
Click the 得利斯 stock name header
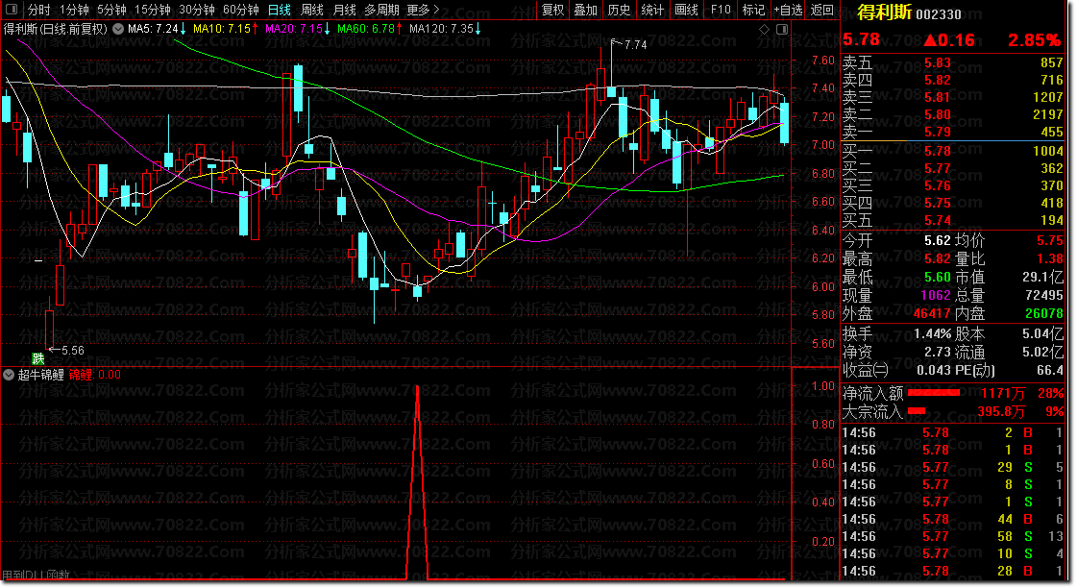point(884,12)
